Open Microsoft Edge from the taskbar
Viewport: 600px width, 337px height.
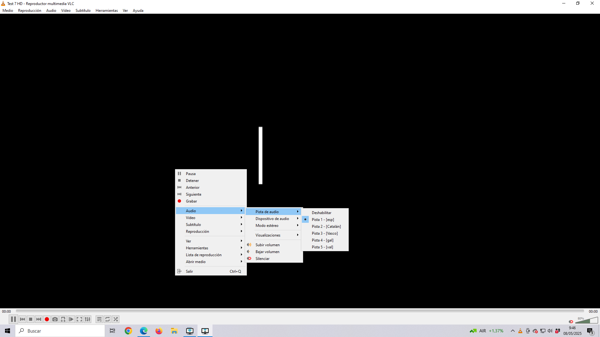tap(143, 331)
